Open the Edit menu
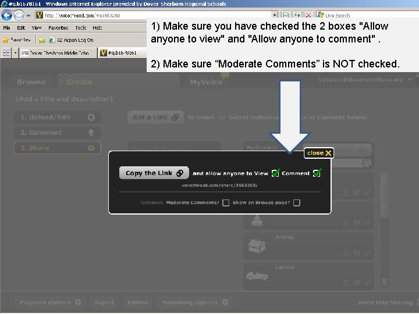Screen dimensions: 419x314 pyautogui.click(x=21, y=28)
